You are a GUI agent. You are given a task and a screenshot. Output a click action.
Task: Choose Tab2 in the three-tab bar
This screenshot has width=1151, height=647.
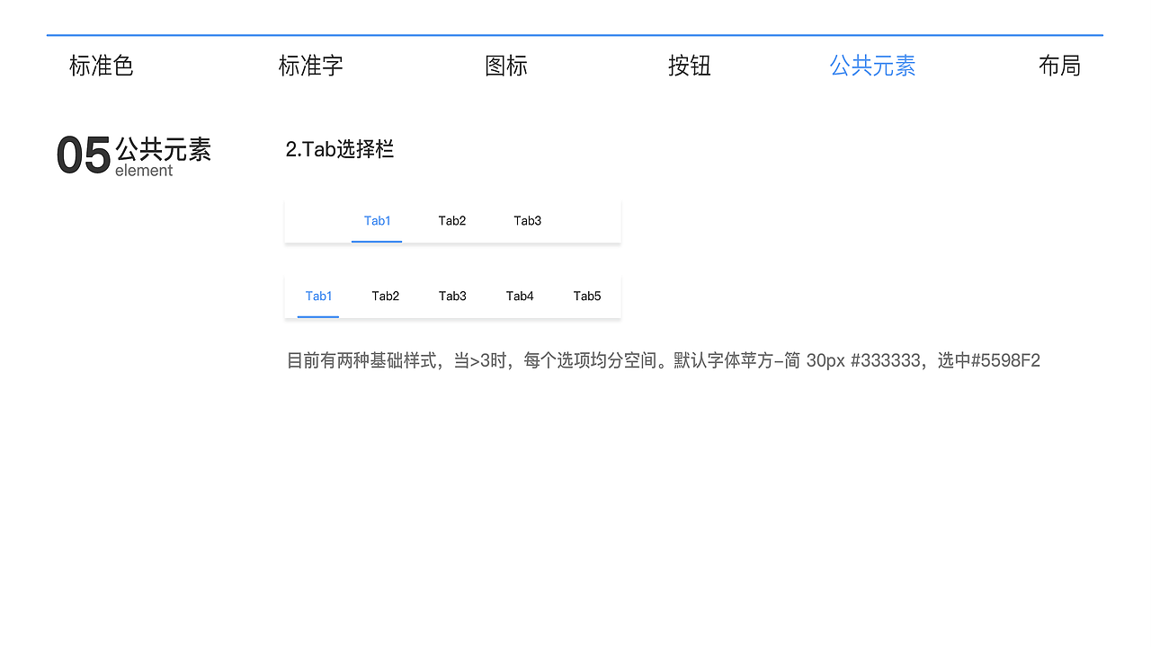tap(452, 221)
